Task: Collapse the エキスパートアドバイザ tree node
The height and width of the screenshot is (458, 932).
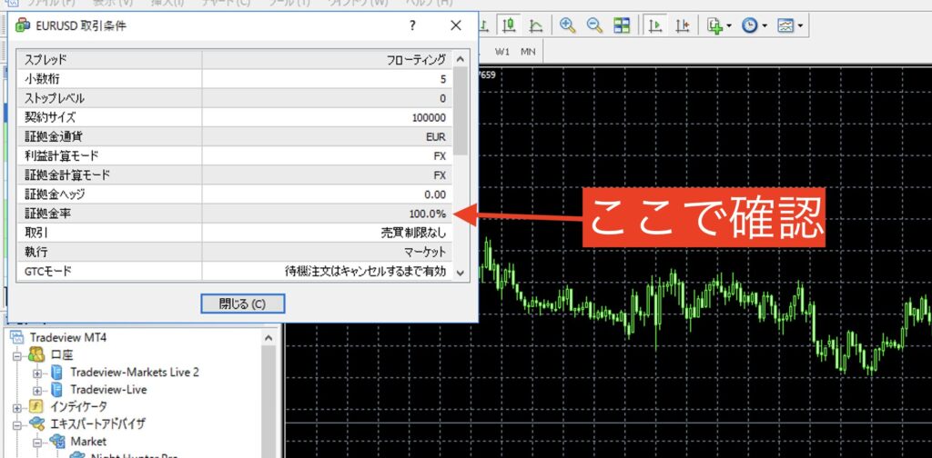Action: (17, 424)
